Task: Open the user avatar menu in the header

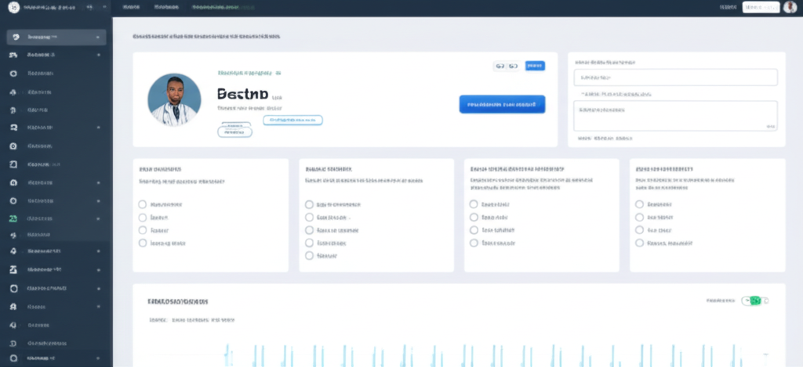Action: coord(790,7)
